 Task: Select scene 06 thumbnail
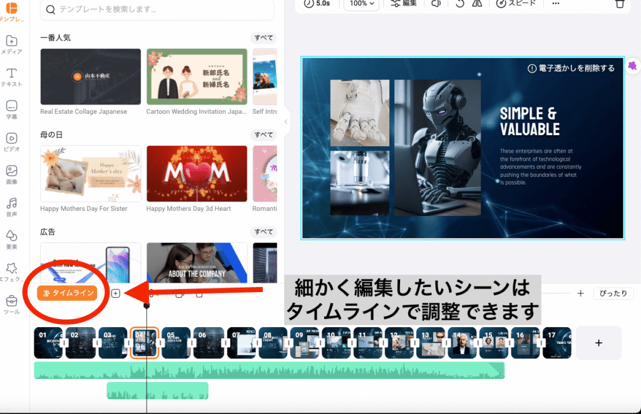pyautogui.click(x=208, y=343)
